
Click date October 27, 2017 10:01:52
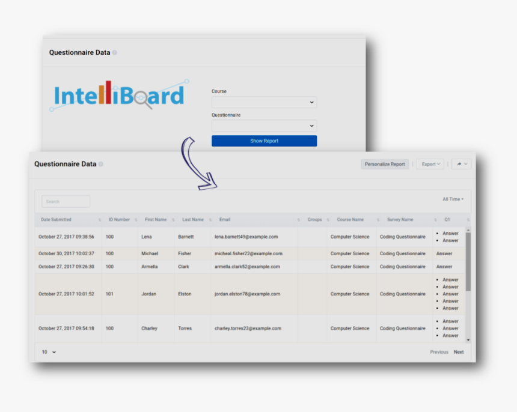point(66,294)
